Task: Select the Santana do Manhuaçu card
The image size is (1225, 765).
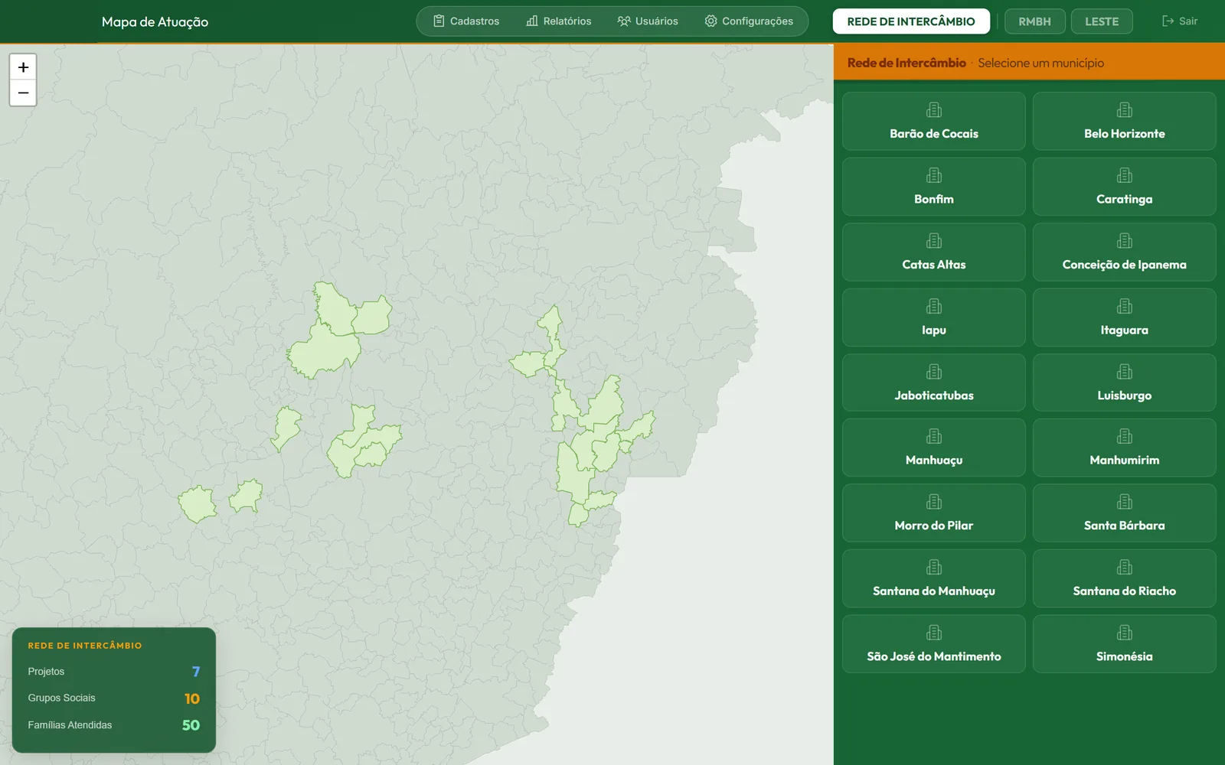Action: click(934, 578)
